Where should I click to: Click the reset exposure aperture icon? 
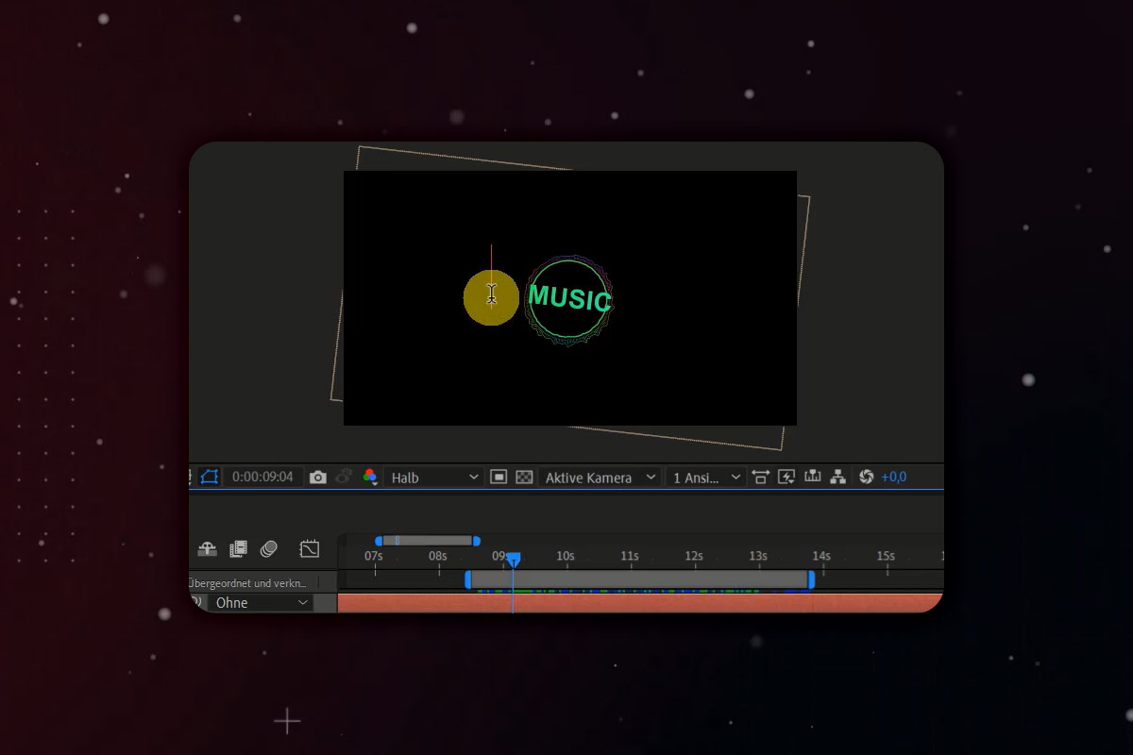click(x=866, y=478)
